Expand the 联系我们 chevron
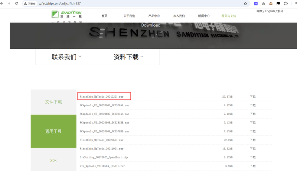Screen dimensions: 297x171 [x=80, y=57]
